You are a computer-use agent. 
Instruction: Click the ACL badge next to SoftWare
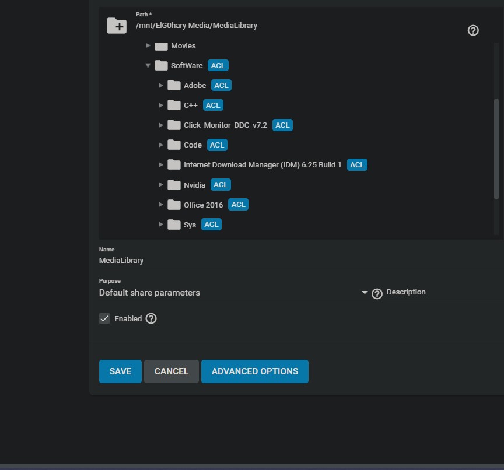click(x=218, y=65)
